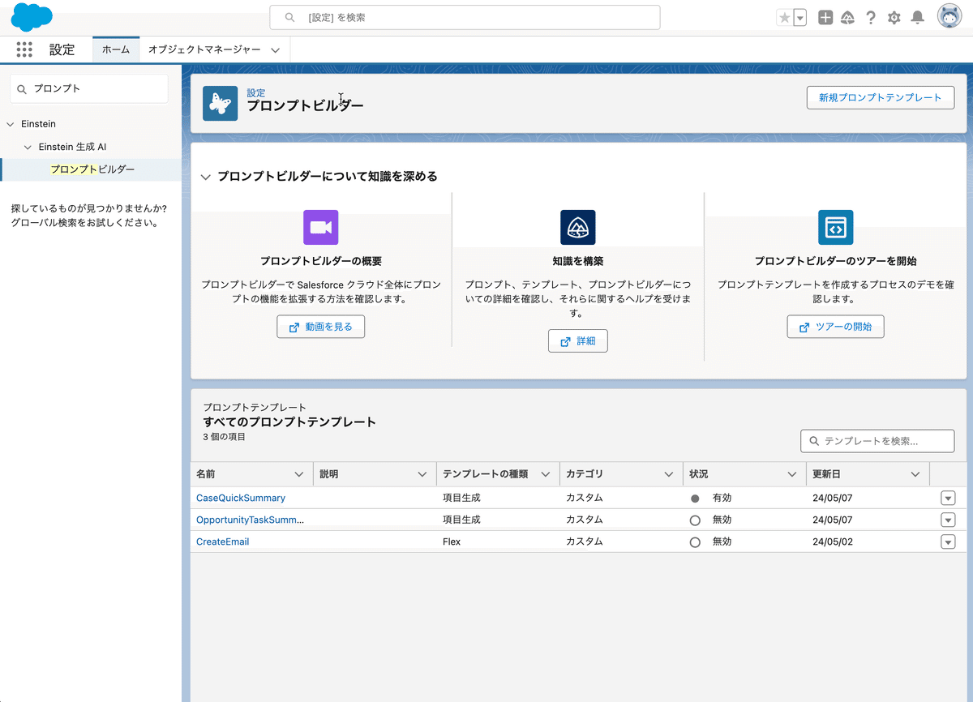
Task: Open the CaseQuickSummary template link
Action: (x=241, y=498)
